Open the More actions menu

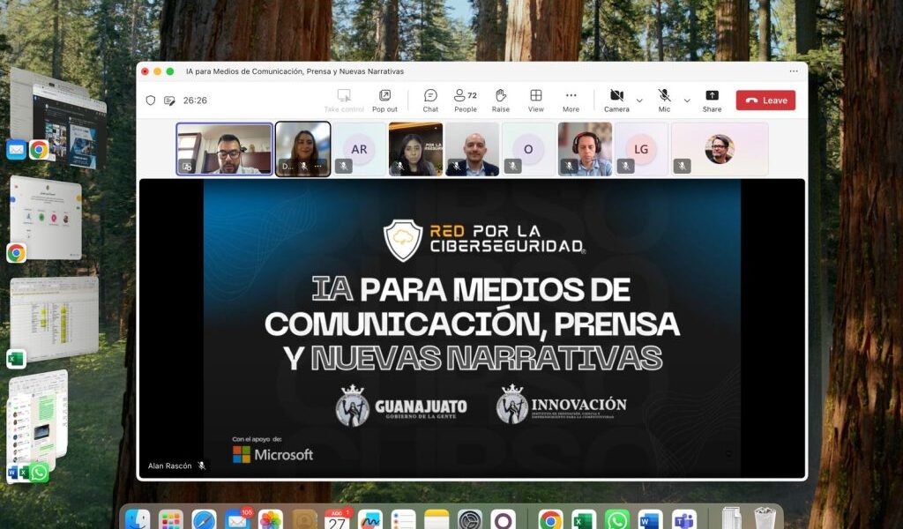[571, 100]
